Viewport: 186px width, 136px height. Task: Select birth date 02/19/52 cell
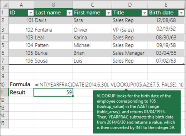pyautogui.click(x=166, y=29)
